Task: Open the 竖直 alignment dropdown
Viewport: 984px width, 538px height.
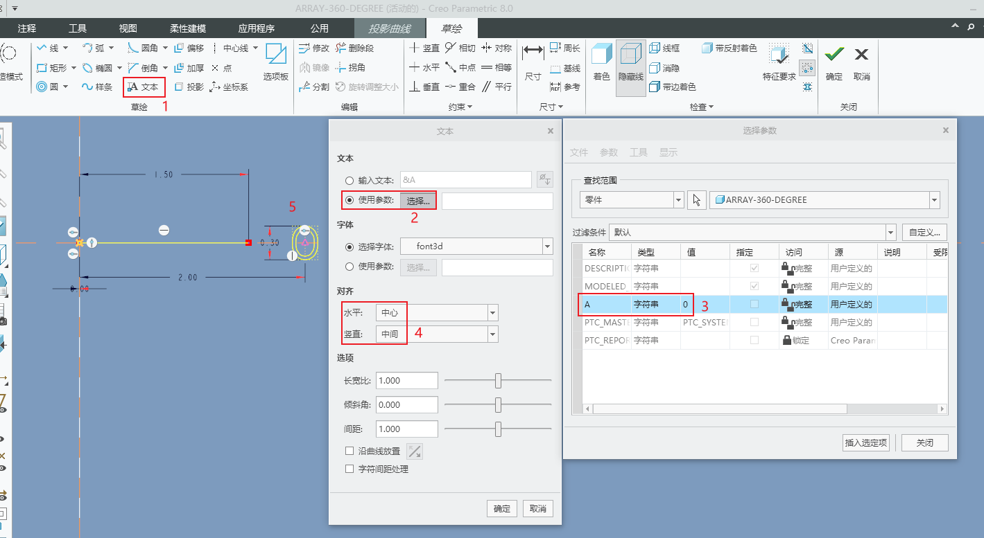Action: (493, 334)
